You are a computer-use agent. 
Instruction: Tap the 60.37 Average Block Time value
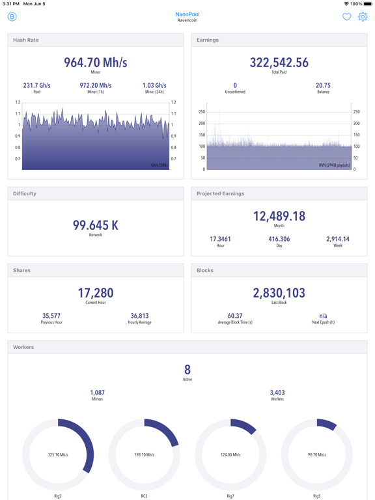click(x=235, y=316)
